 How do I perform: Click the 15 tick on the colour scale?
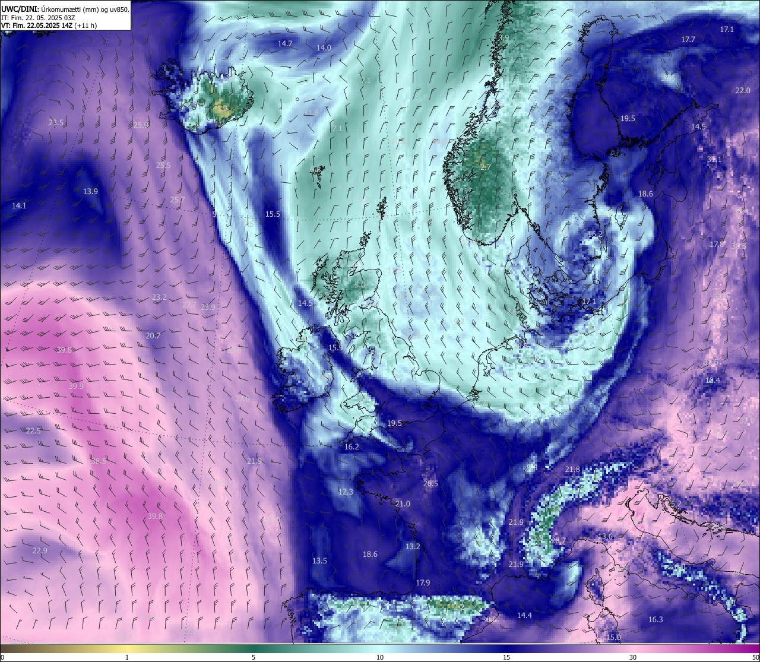coord(506,657)
